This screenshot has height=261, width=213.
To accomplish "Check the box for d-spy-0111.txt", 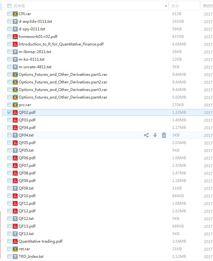I will point(9,29).
